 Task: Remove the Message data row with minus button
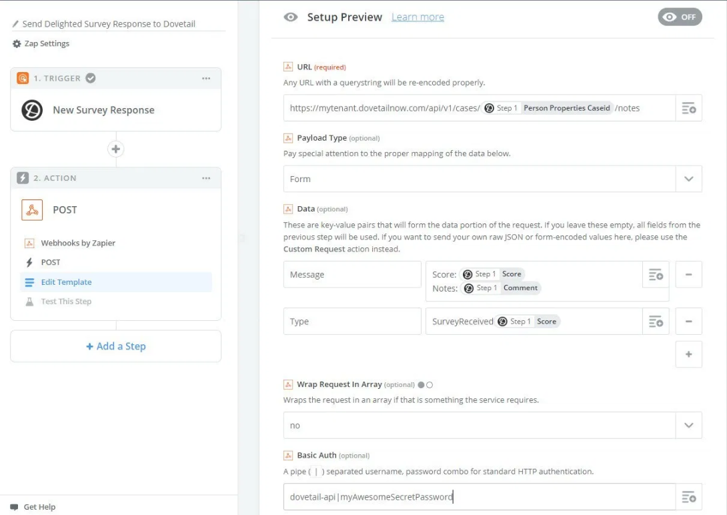688,275
